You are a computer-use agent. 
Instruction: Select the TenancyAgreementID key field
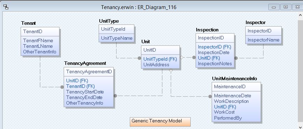(89, 71)
